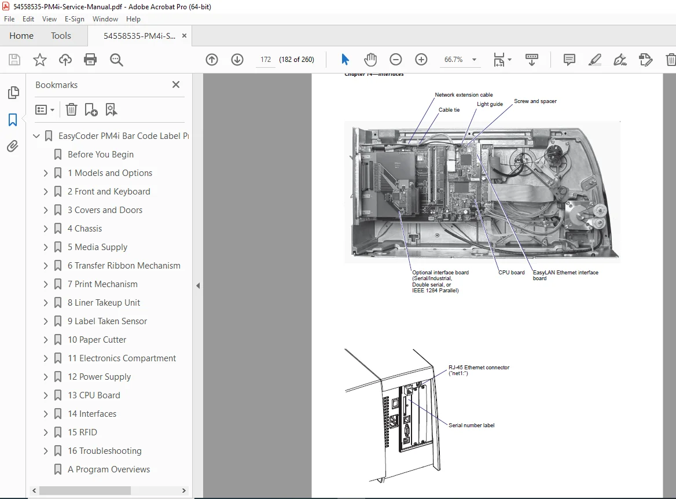Open zoom level dropdown
This screenshot has height=499, width=676.
pyautogui.click(x=474, y=60)
